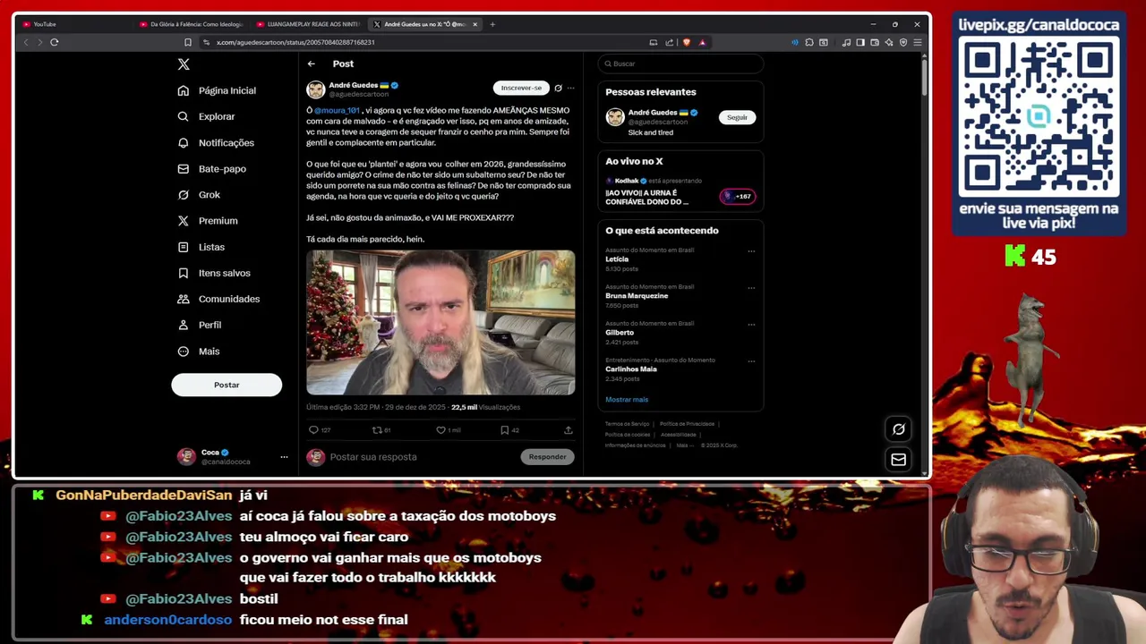
Task: Follow André Guedes with Seguir button
Action: (x=737, y=117)
